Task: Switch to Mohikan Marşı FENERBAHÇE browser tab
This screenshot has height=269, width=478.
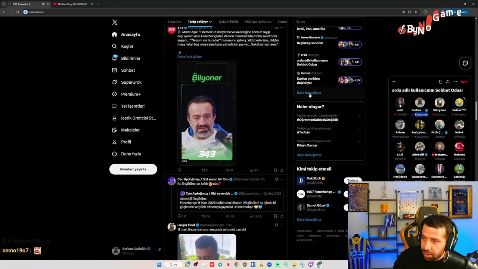Action: (72, 4)
